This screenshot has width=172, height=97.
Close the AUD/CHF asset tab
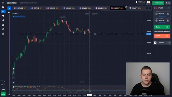tap(126, 7)
